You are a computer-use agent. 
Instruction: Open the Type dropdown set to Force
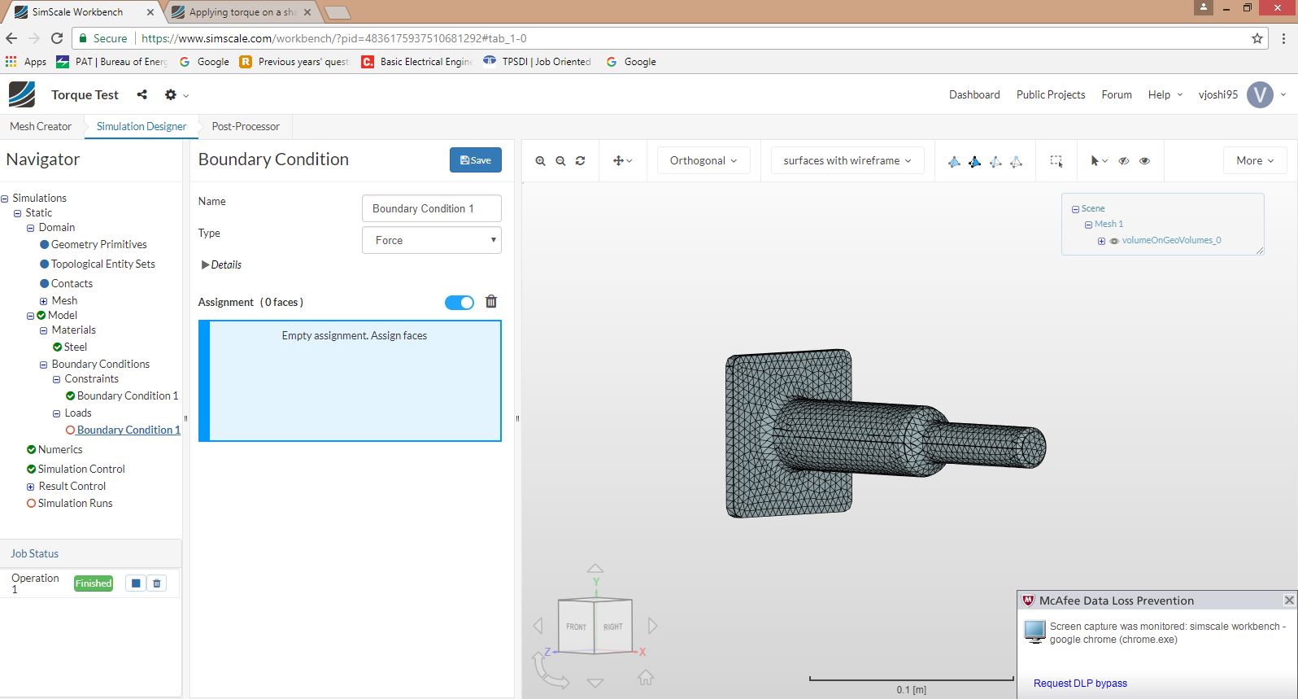click(431, 240)
